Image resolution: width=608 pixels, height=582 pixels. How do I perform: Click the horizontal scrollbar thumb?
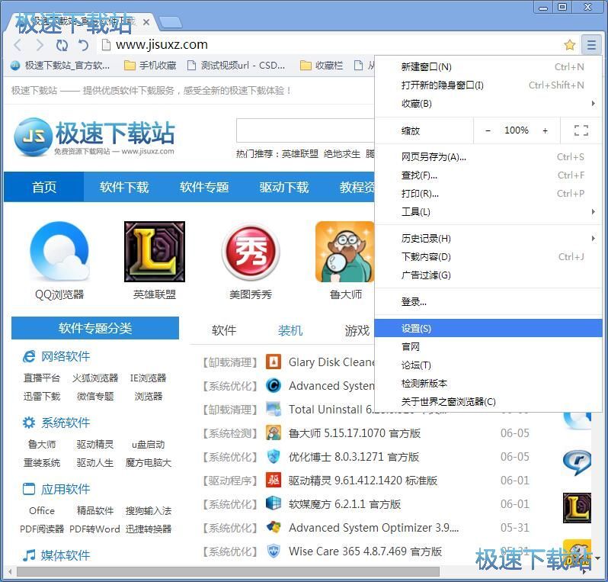(228, 571)
